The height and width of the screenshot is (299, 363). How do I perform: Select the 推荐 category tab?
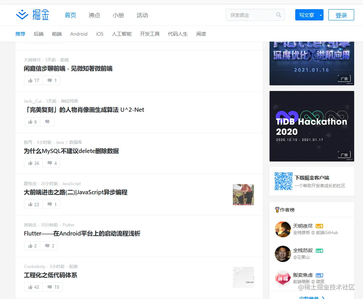[x=20, y=34]
